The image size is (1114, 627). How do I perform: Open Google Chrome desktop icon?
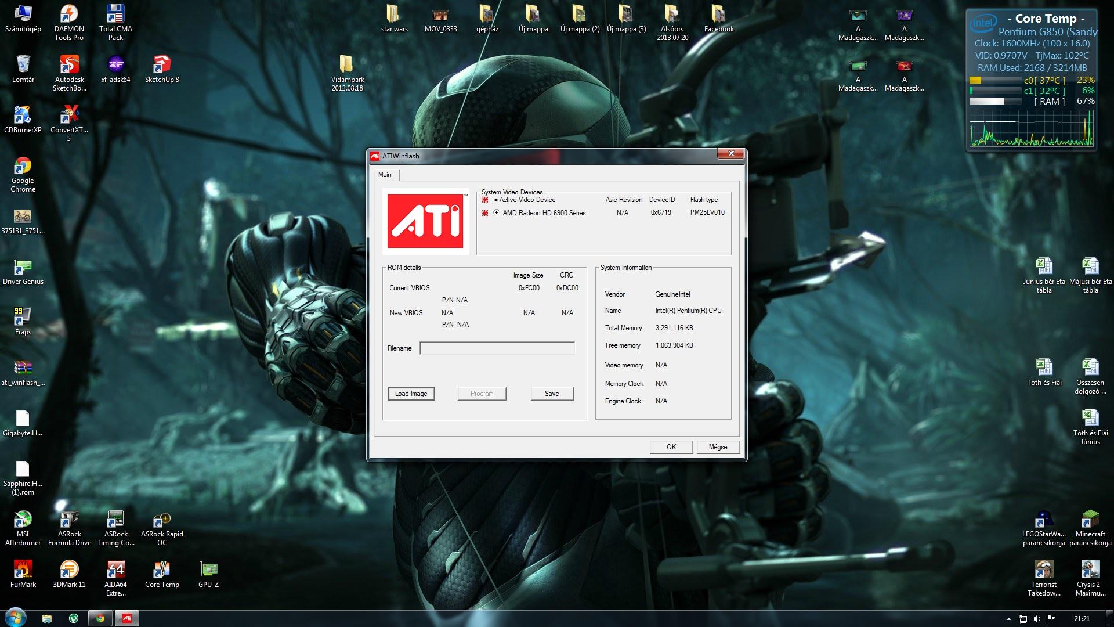coord(23,174)
